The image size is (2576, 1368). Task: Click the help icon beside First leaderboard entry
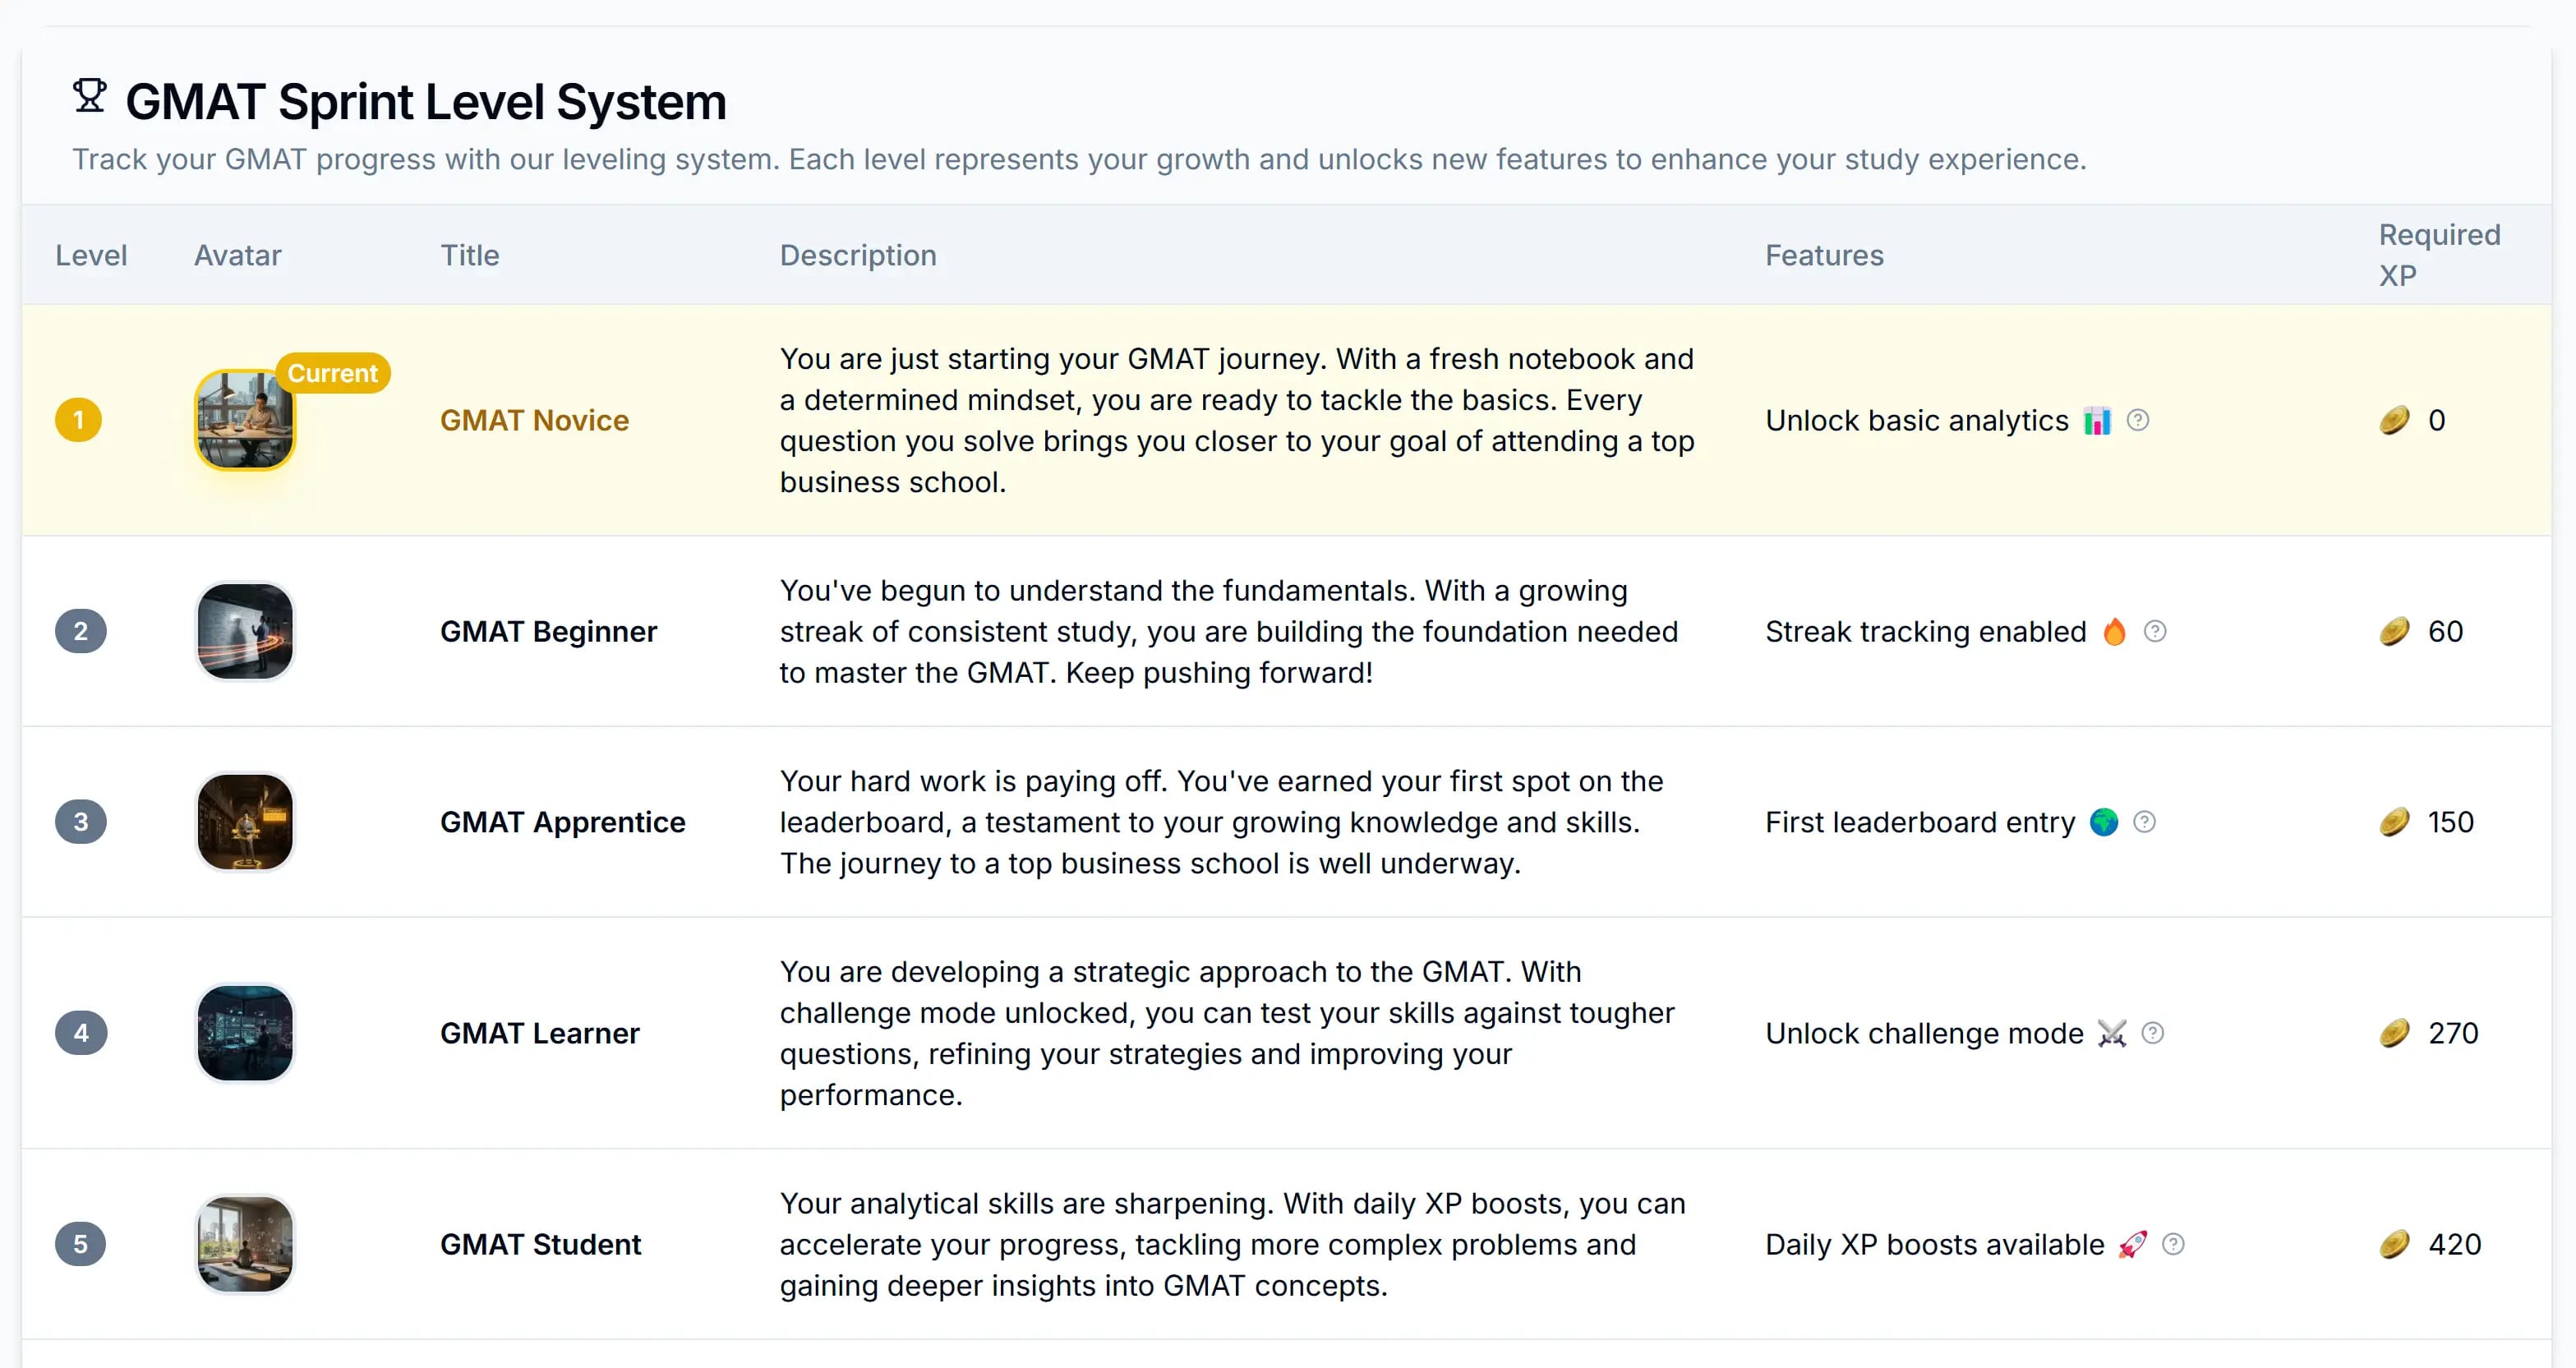coord(2144,822)
